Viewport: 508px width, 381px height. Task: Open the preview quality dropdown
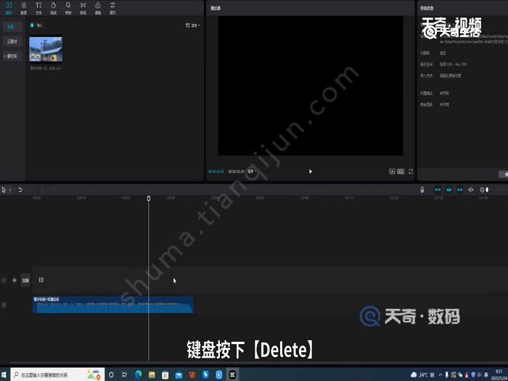(252, 171)
